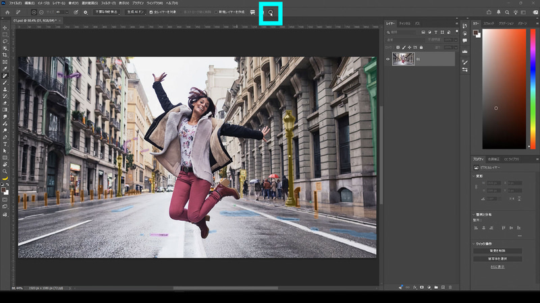
Task: Open the ファイル menu
Action: point(15,3)
